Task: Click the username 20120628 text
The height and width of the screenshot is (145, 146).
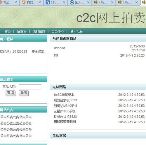Action: (x=20, y=52)
